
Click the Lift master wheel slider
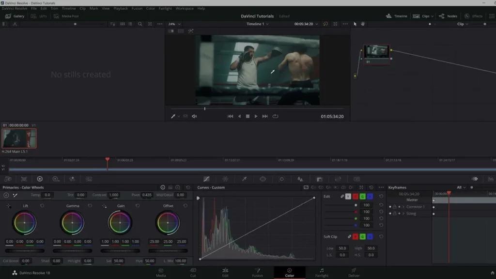pyautogui.click(x=25, y=251)
